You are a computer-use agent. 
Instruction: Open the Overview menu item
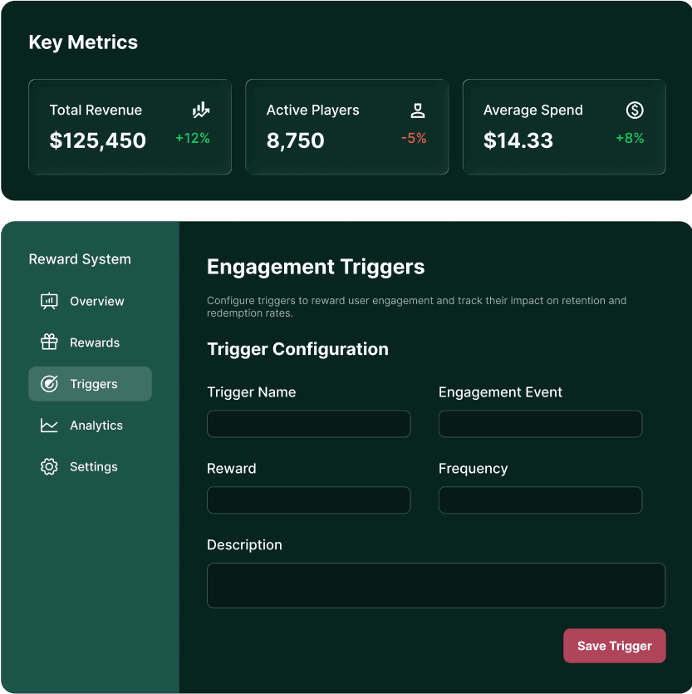(x=96, y=301)
